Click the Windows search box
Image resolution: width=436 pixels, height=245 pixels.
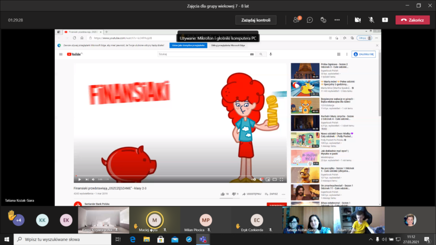click(62, 239)
